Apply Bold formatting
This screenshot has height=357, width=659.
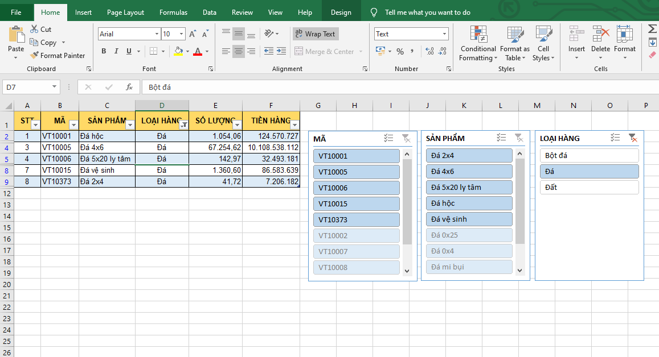tap(104, 51)
